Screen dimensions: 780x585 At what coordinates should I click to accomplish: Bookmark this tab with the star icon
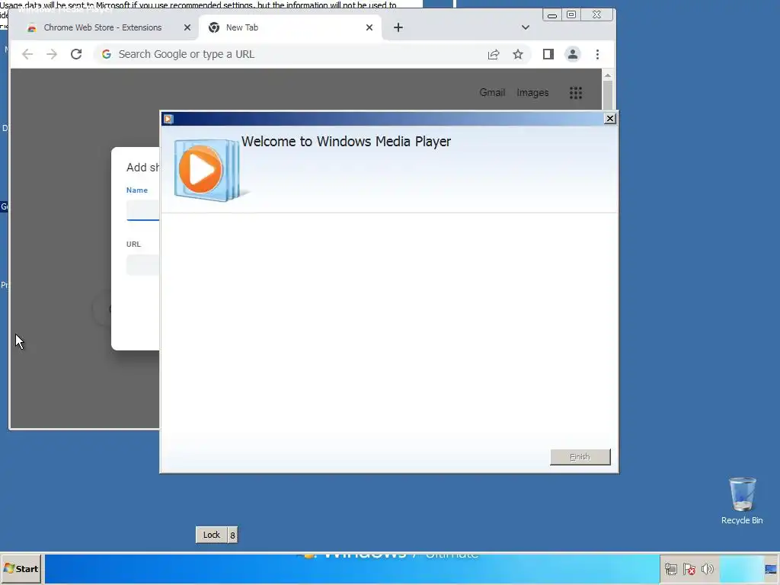click(x=518, y=54)
